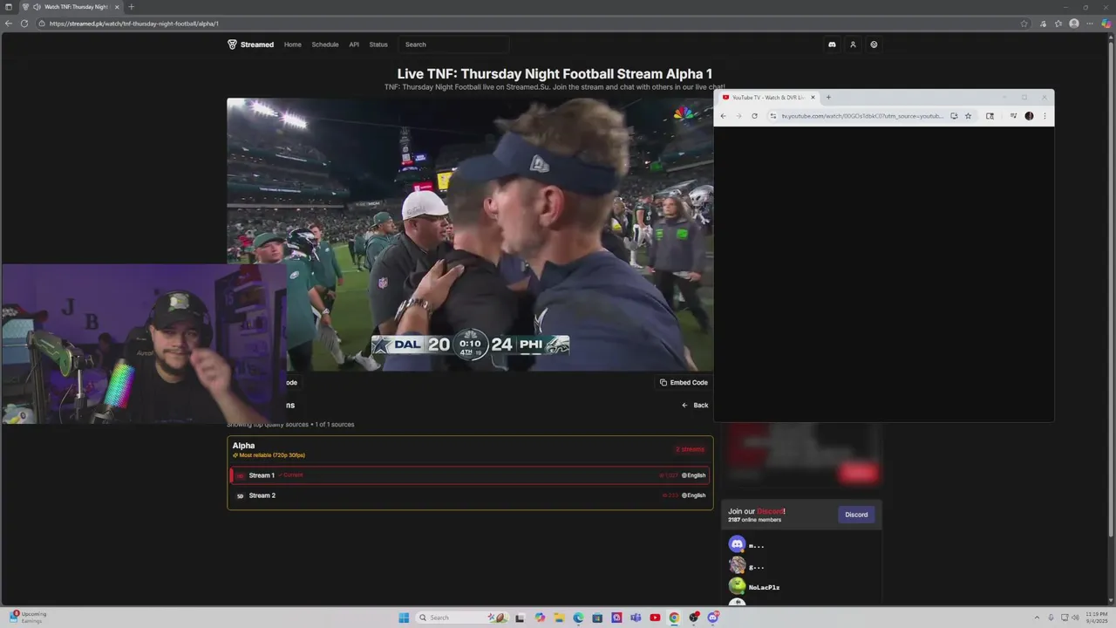Open the Streamed logo home link
The image size is (1116, 628).
pyautogui.click(x=250, y=44)
